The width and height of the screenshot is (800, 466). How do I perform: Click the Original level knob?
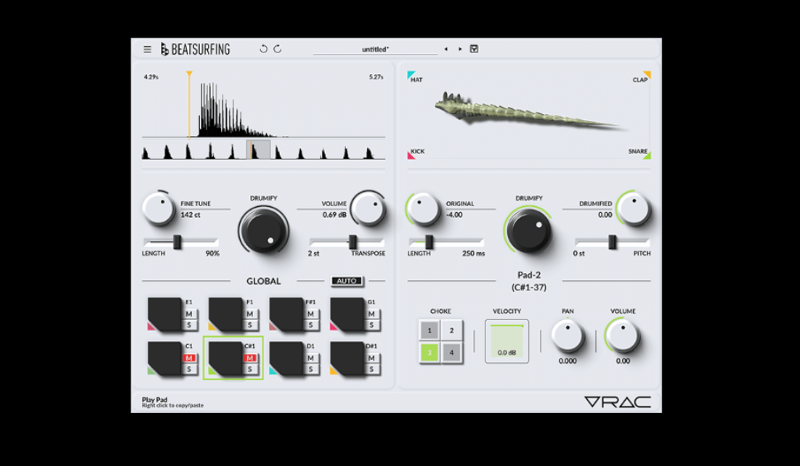[x=423, y=209]
